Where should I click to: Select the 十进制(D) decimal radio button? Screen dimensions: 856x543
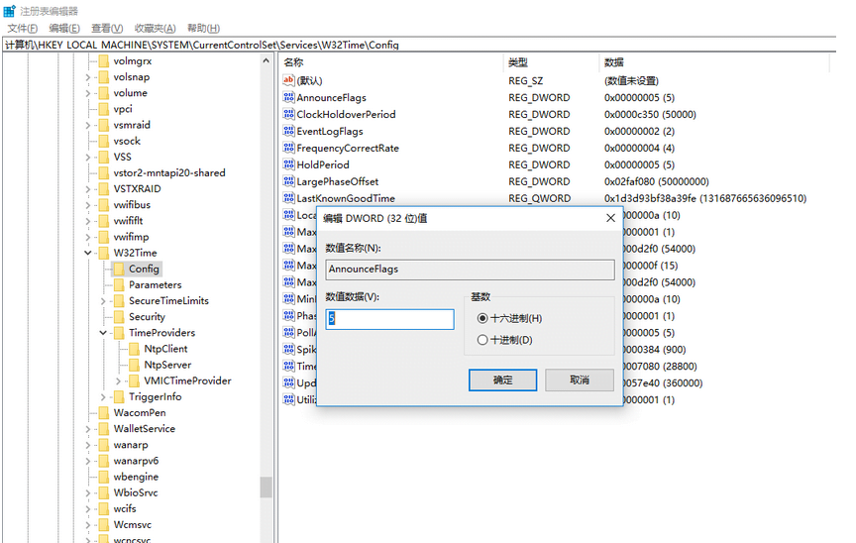(x=482, y=340)
